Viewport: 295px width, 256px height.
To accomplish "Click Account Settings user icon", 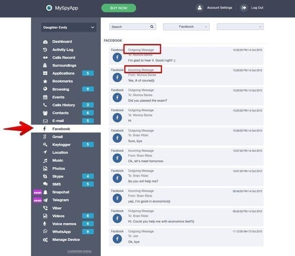I will coord(199,8).
